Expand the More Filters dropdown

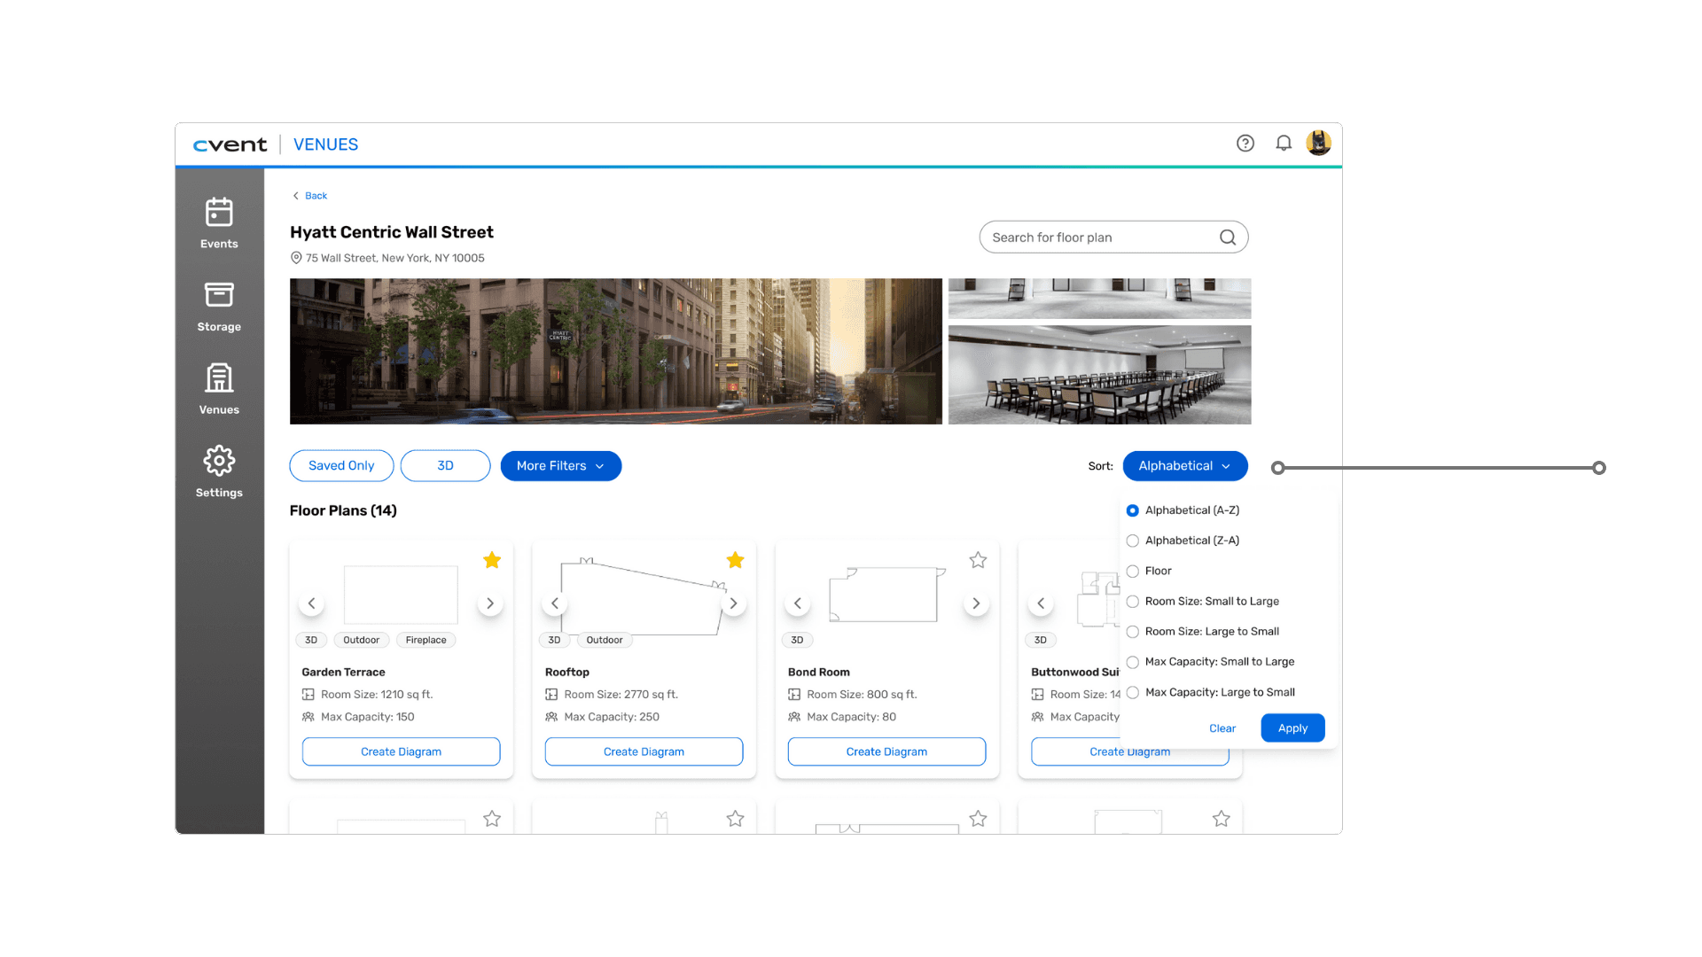click(x=560, y=466)
